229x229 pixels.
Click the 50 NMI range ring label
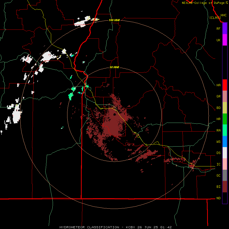click(x=114, y=67)
